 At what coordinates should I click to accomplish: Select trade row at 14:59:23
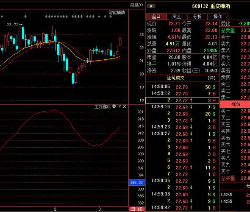click(x=182, y=127)
